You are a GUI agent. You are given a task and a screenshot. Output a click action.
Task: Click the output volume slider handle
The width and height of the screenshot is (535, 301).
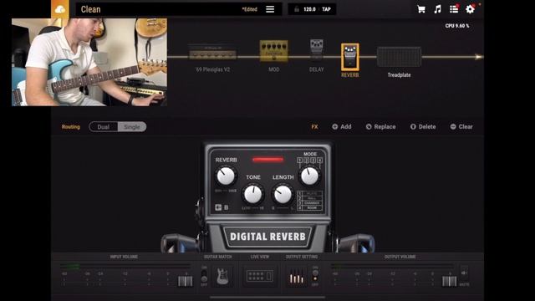coord(450,281)
